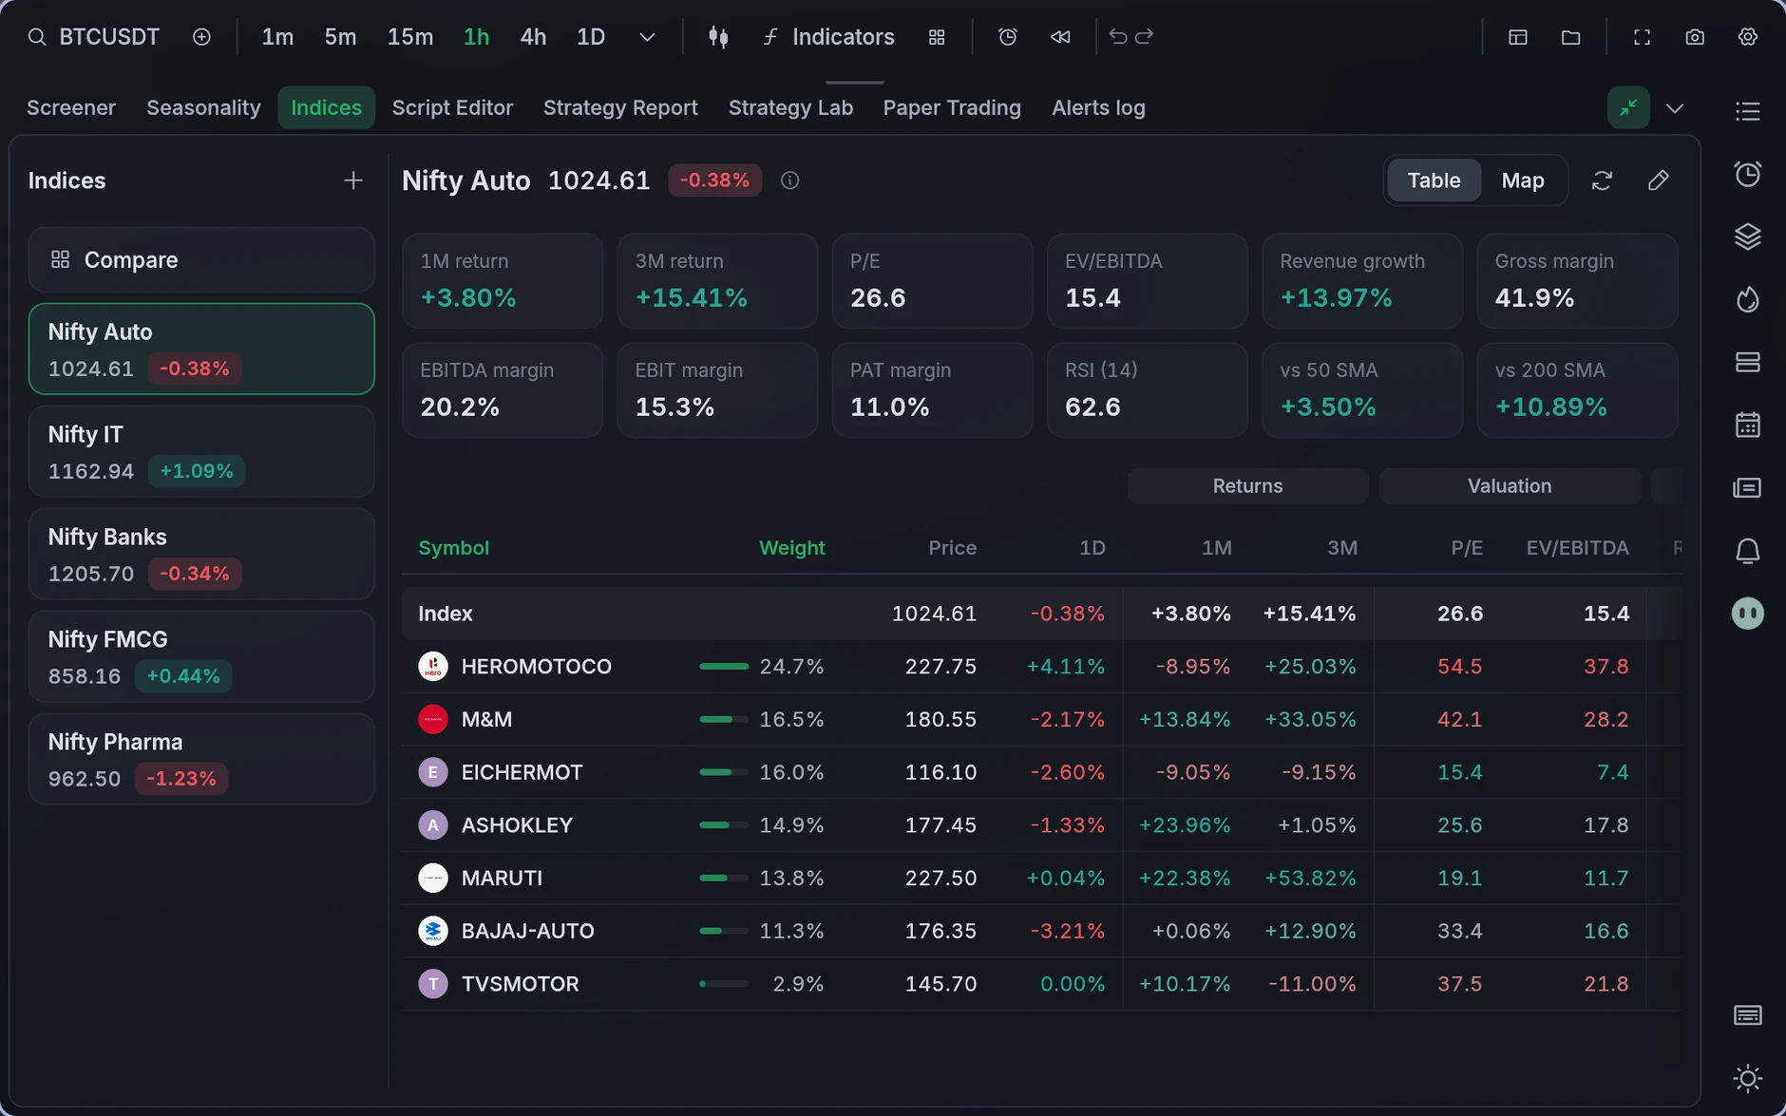Viewport: 1786px width, 1116px height.
Task: Select the 4h timeframe
Action: tap(533, 37)
